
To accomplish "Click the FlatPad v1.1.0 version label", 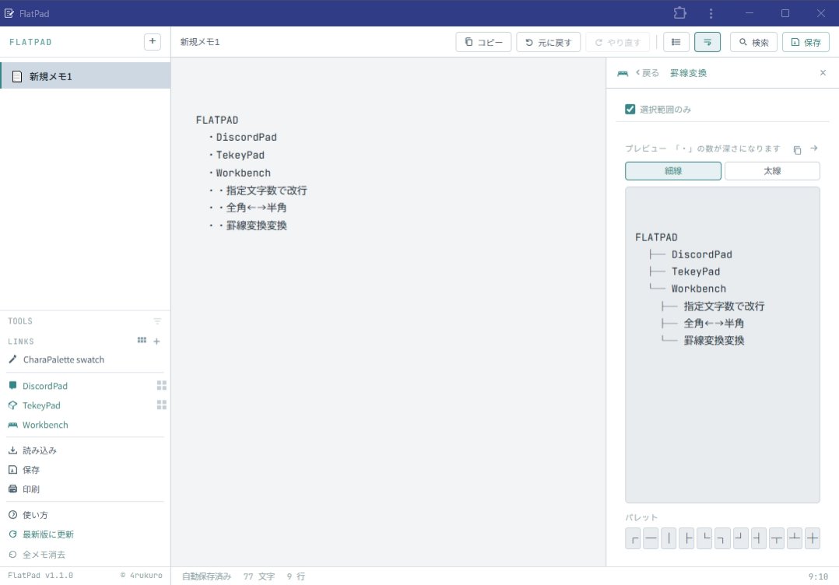I will pyautogui.click(x=40, y=576).
